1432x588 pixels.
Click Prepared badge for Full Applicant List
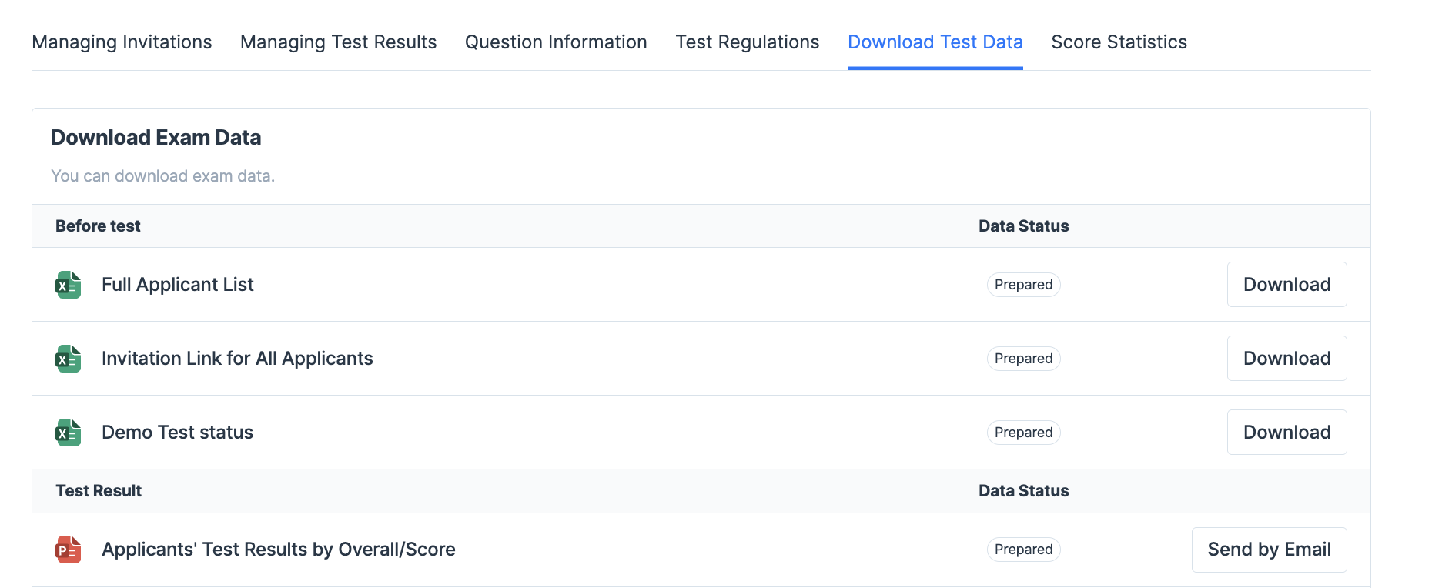point(1023,285)
